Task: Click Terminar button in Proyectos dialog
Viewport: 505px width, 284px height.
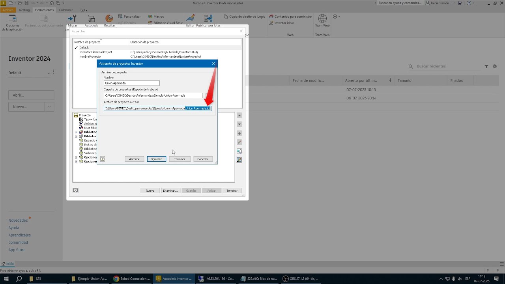Action: 232,191
